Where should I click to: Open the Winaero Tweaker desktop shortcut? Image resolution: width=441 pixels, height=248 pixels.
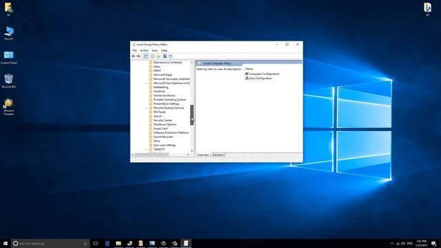click(x=9, y=107)
